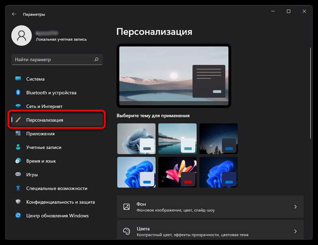Click the Найти параметр search field
Screen dimensions: 318x245
57,59
